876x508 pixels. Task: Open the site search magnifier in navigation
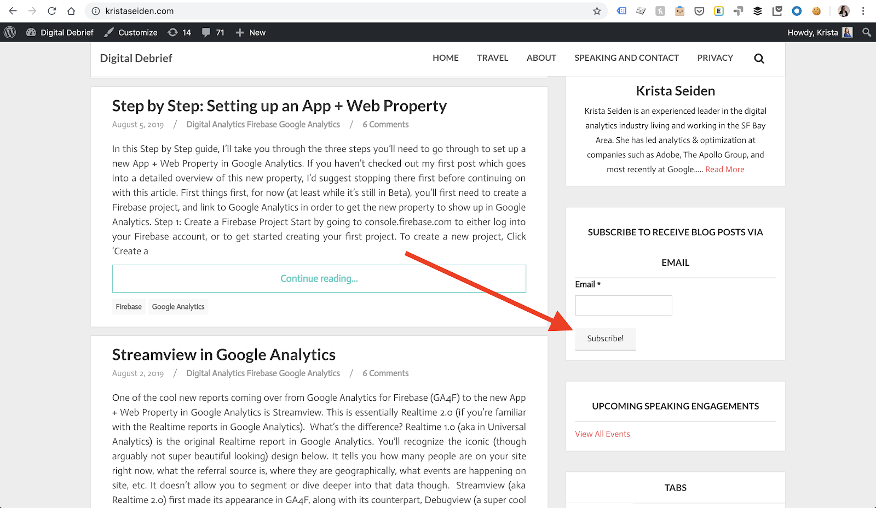click(x=759, y=59)
